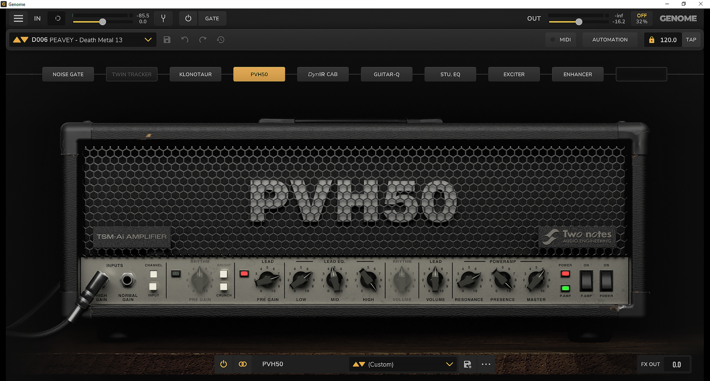Toggle the Bright switch
The image size is (710, 381).
pos(224,274)
